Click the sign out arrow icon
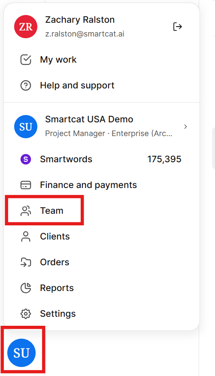The image size is (215, 376). tap(177, 27)
